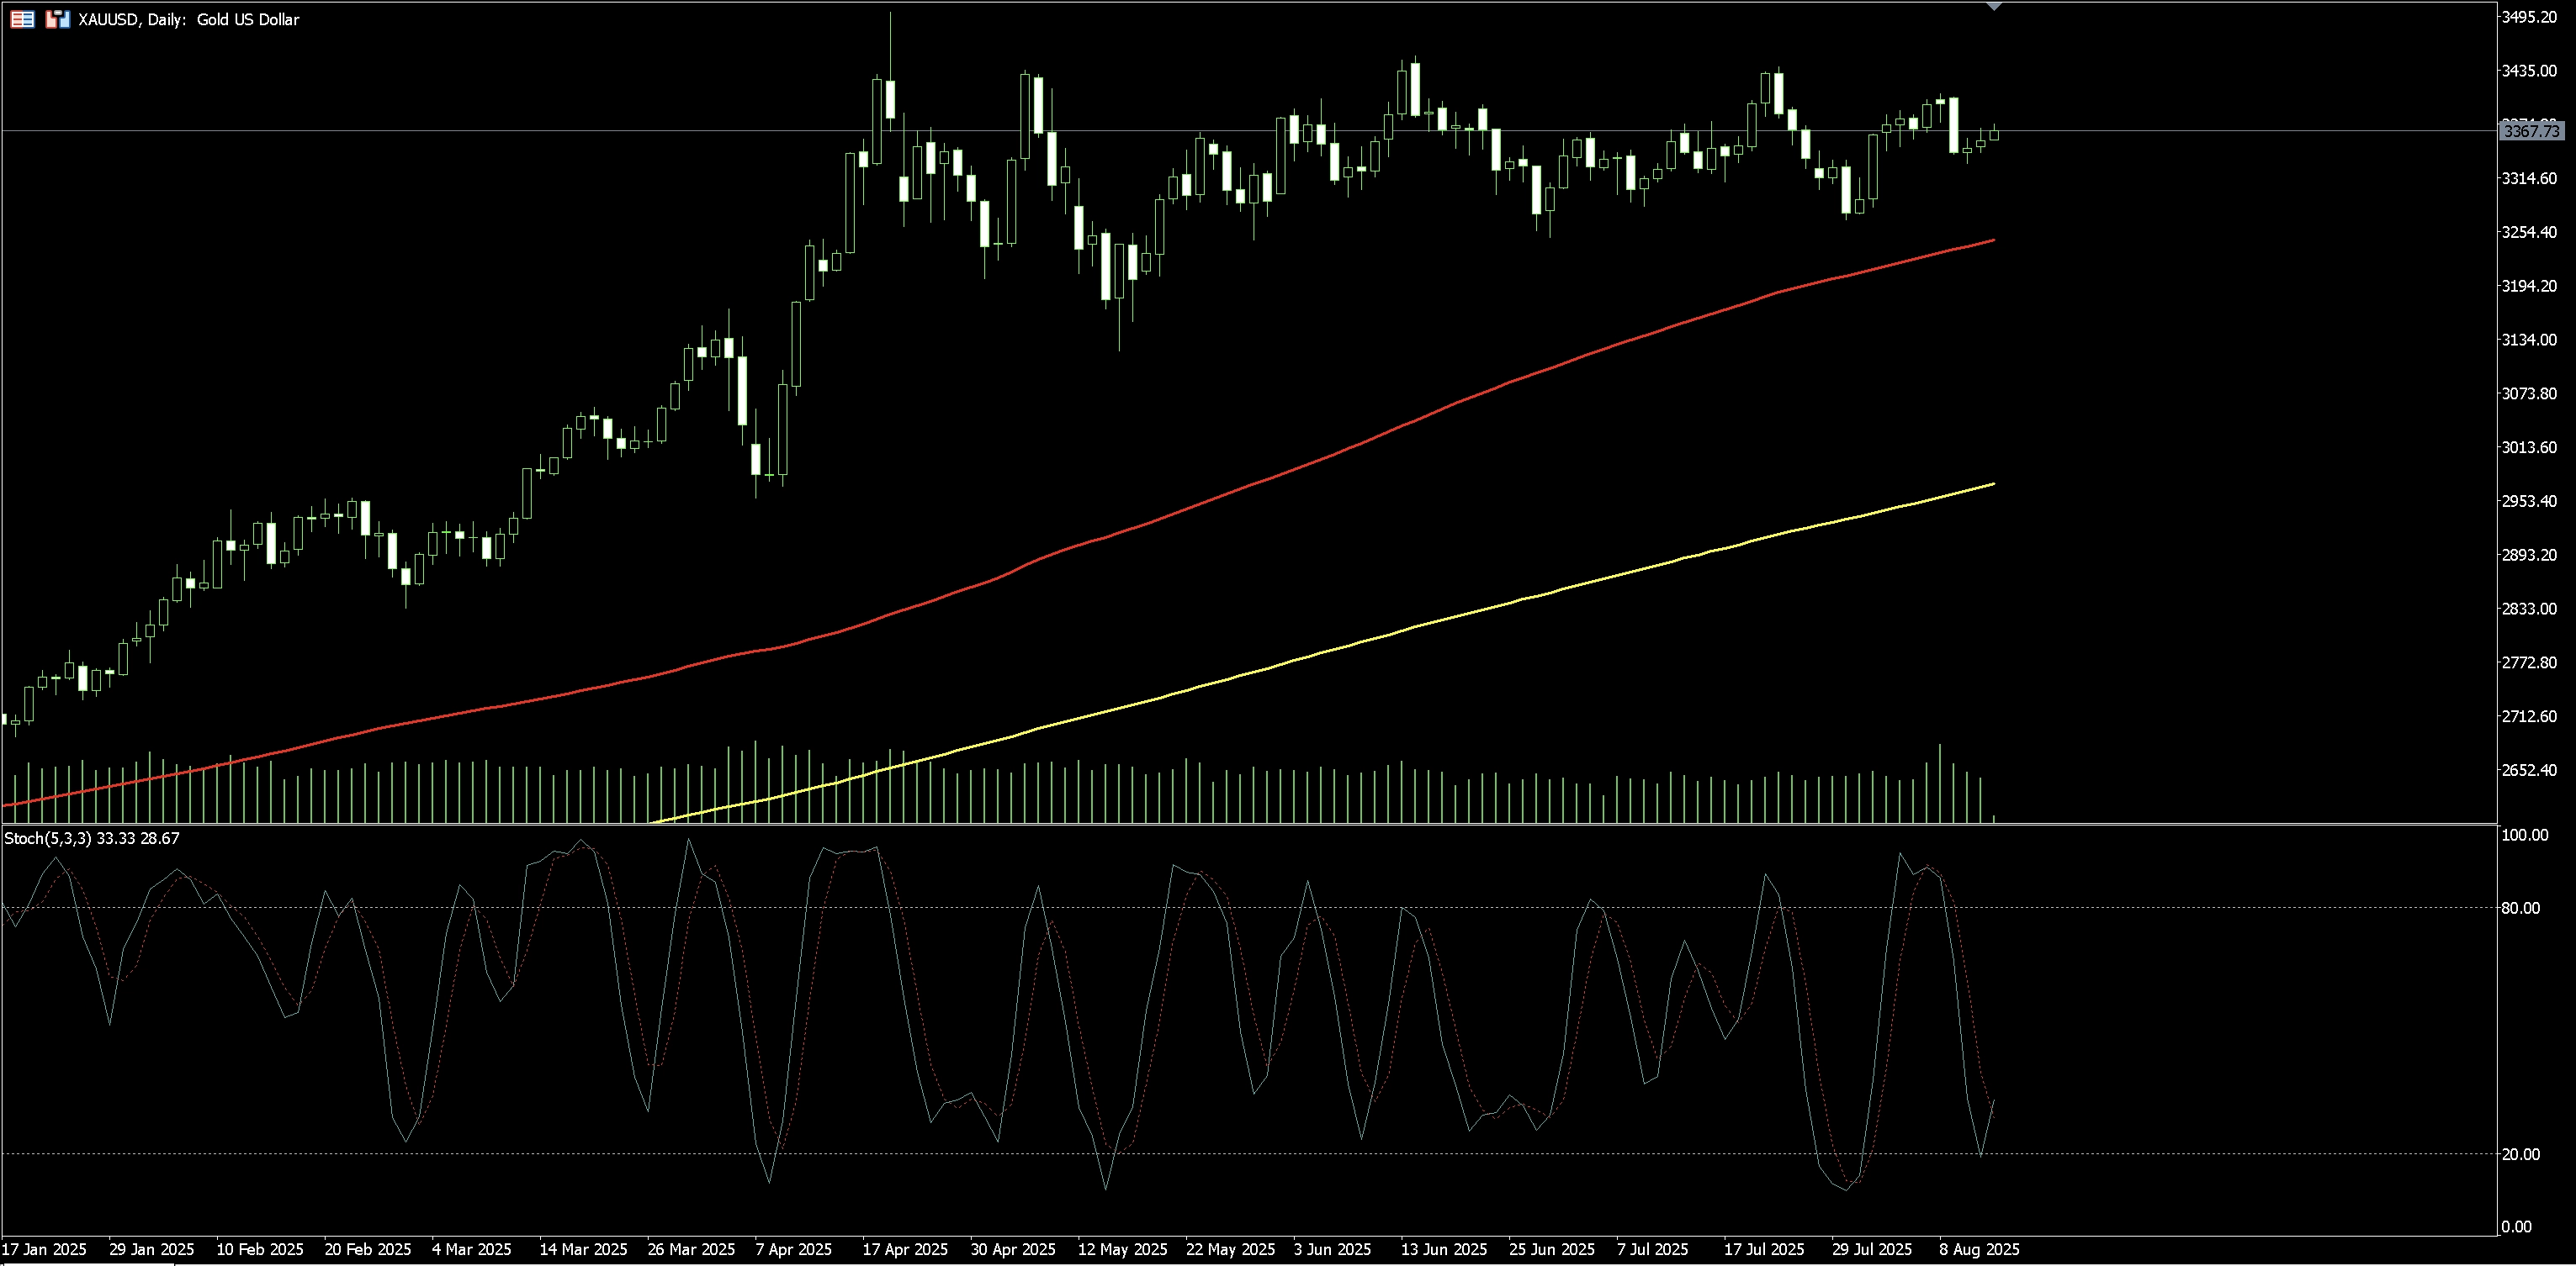
Task: Click the 26 Mar 2025 date label
Action: (691, 1249)
